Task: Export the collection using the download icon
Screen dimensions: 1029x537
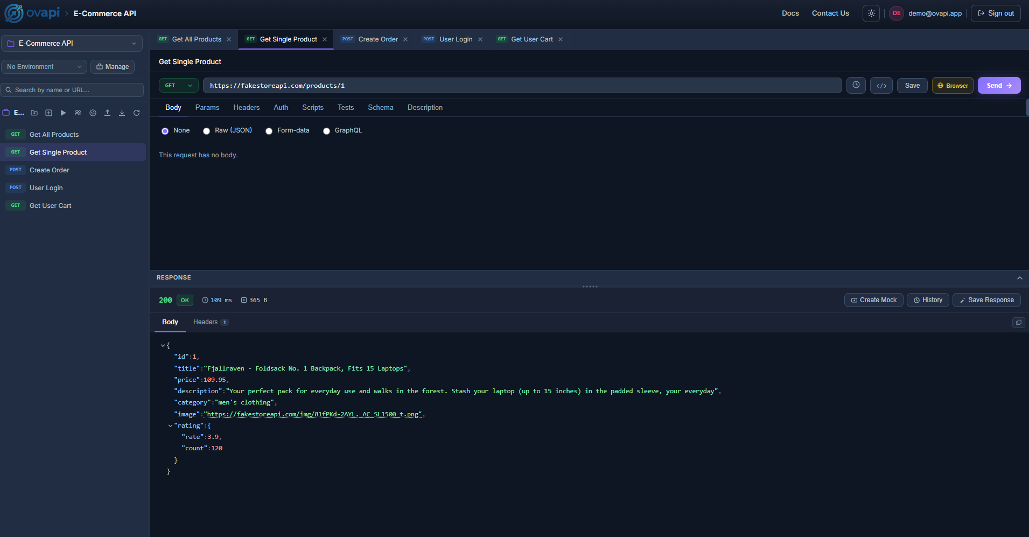Action: pos(122,113)
